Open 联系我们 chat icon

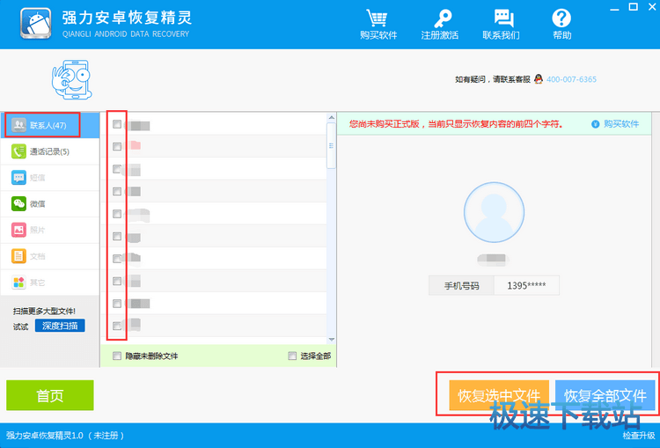[503, 18]
